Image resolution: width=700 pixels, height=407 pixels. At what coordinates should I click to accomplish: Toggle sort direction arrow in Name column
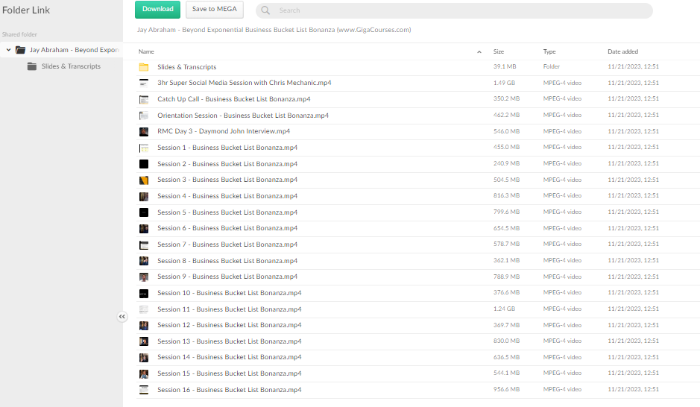coord(479,52)
